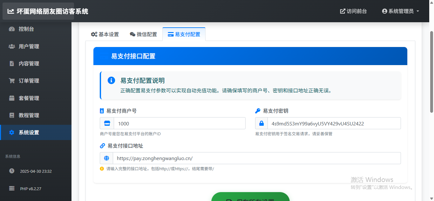Click the 系统信息 sidebar section label
434x201 pixels.
13,156
